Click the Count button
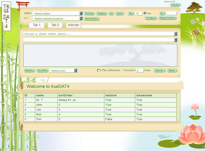Screen dimensions: 205x151 click(120, 14)
